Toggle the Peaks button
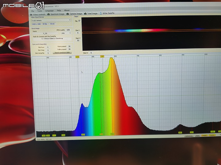The height and width of the screenshot is (165, 221). click(204, 135)
